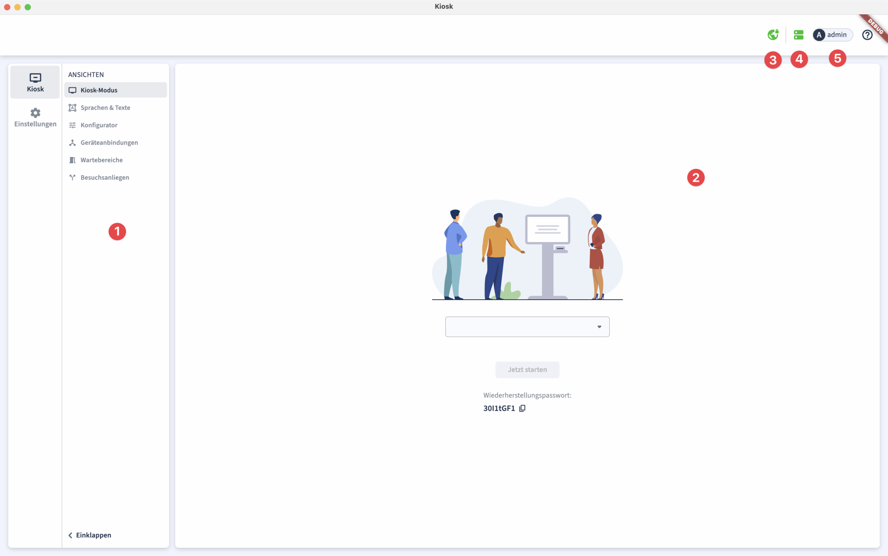Switch to the Kiosk section
This screenshot has height=556, width=888.
pos(35,82)
